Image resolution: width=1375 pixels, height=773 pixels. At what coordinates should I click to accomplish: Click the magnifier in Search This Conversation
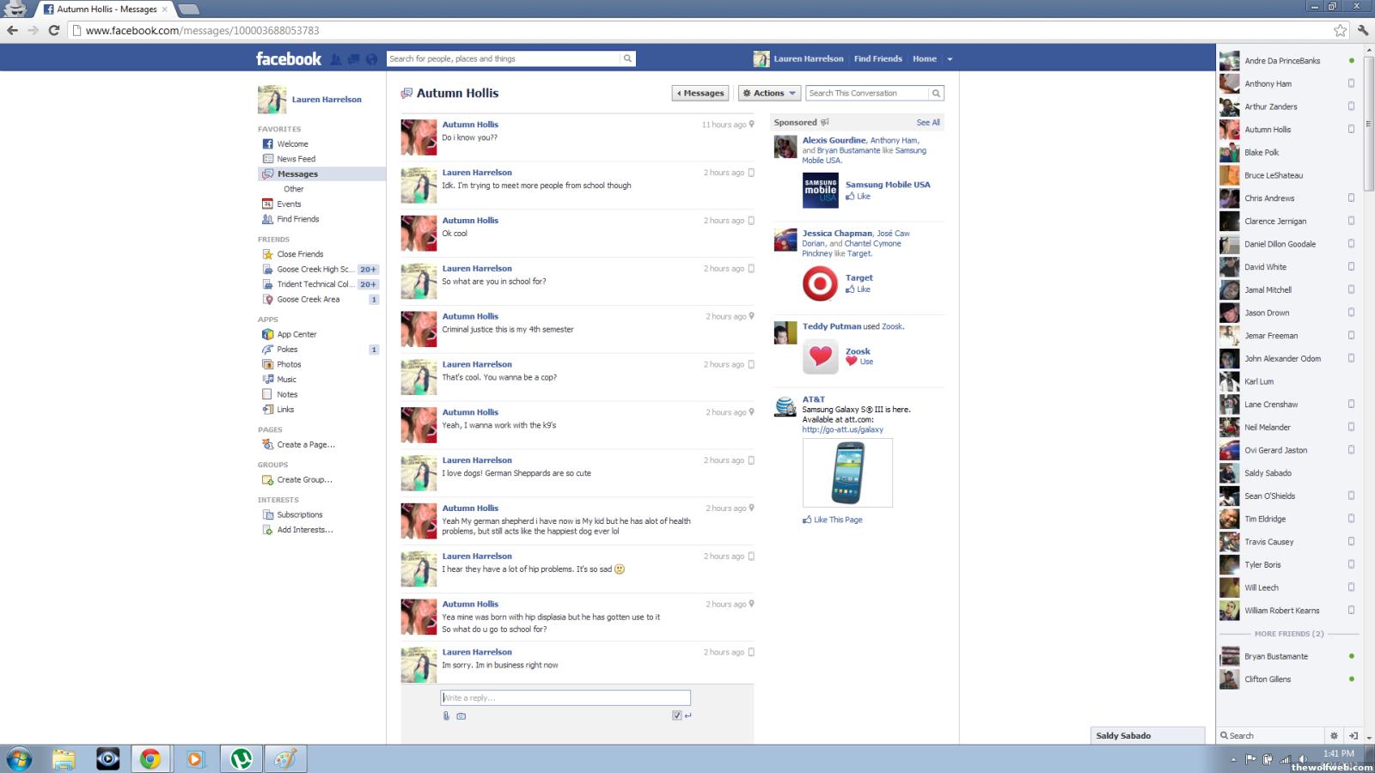click(936, 93)
